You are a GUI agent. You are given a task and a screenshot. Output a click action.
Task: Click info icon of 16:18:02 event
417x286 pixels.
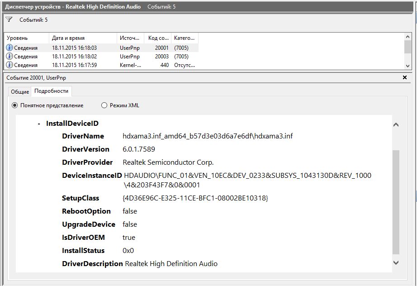pyautogui.click(x=9, y=56)
